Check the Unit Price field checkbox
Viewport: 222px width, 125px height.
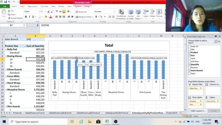point(189,61)
